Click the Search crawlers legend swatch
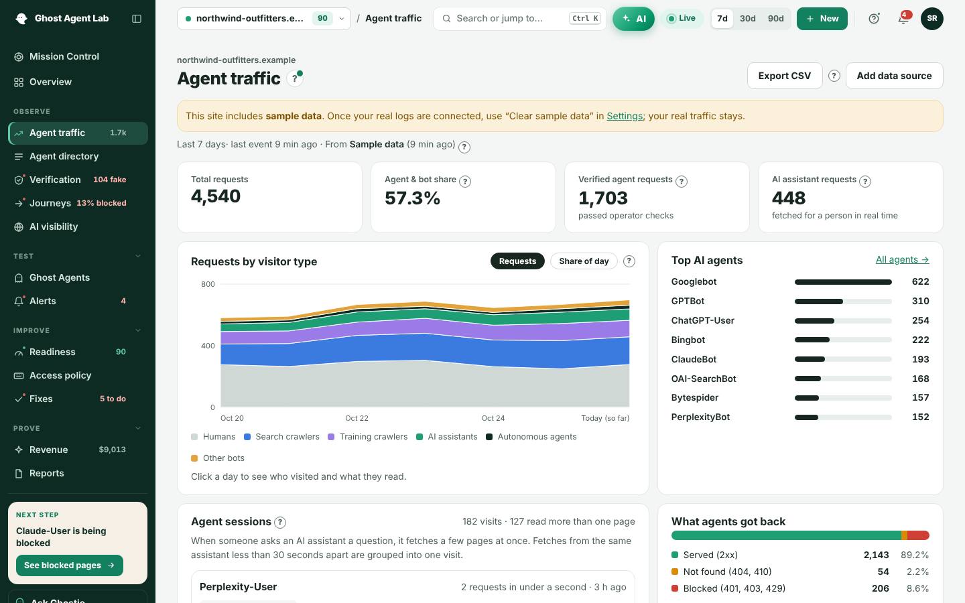Image resolution: width=965 pixels, height=603 pixels. (x=247, y=438)
